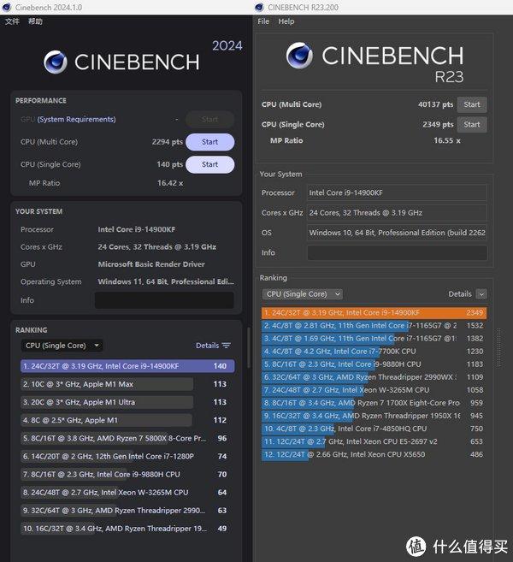Start the CPU (Multi Core) test in Cinebench 2024
The width and height of the screenshot is (513, 562).
click(x=210, y=142)
